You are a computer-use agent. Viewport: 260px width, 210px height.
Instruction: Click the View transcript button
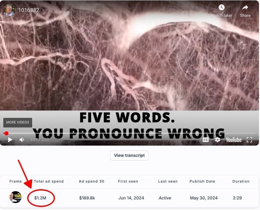(x=129, y=156)
